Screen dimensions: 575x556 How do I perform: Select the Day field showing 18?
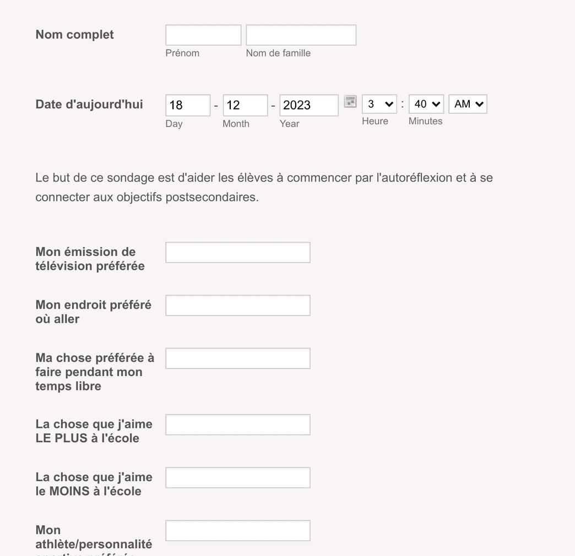point(187,105)
